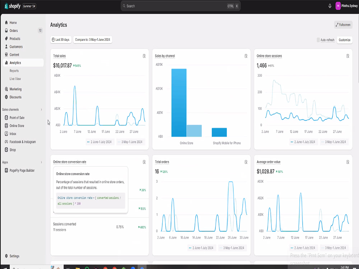Click the Total sales card title
The width and height of the screenshot is (359, 269).
(x=59, y=56)
